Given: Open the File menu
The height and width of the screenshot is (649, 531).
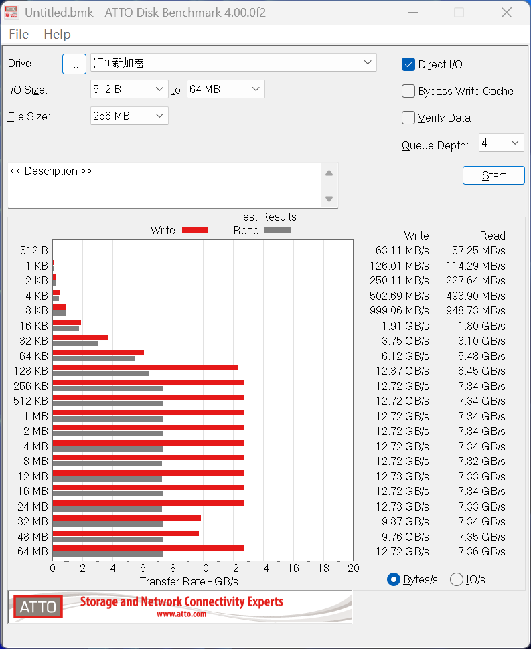Looking at the screenshot, I should point(19,34).
